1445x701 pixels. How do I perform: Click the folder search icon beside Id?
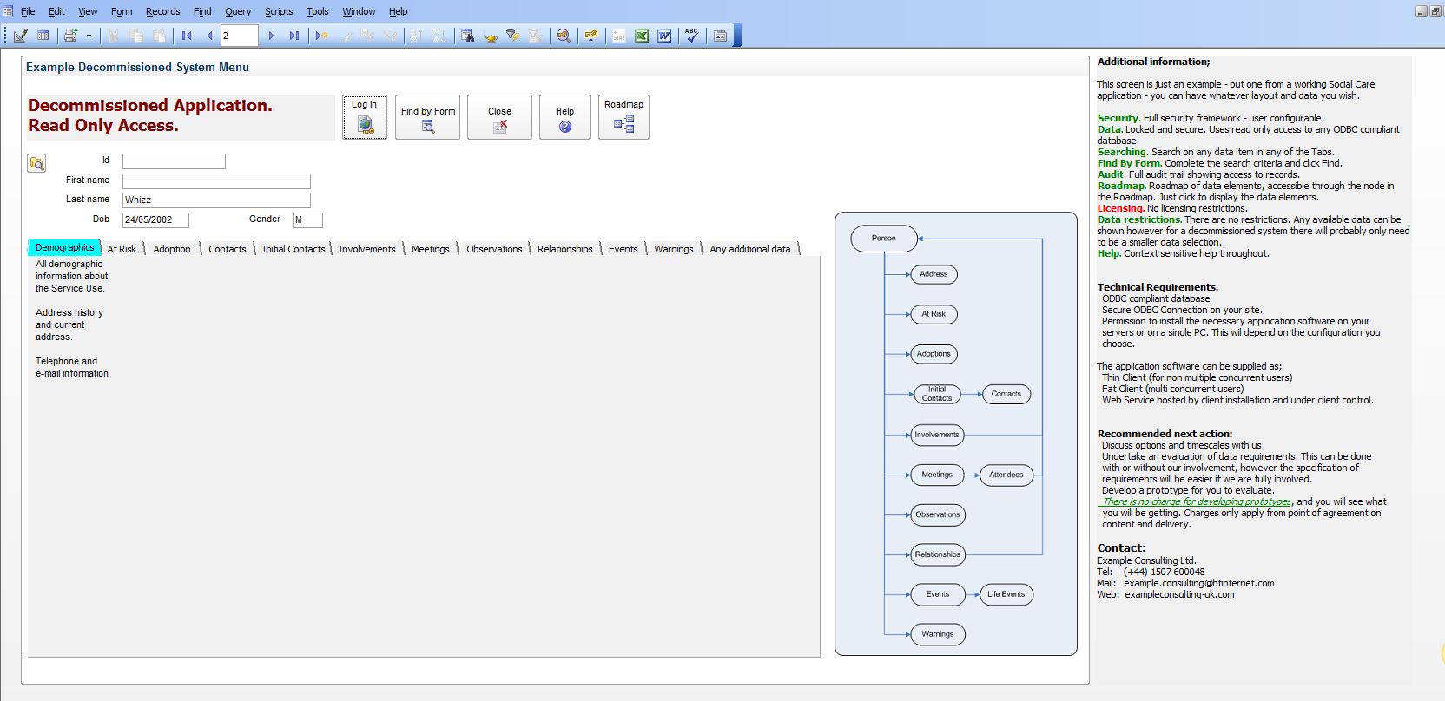36,163
